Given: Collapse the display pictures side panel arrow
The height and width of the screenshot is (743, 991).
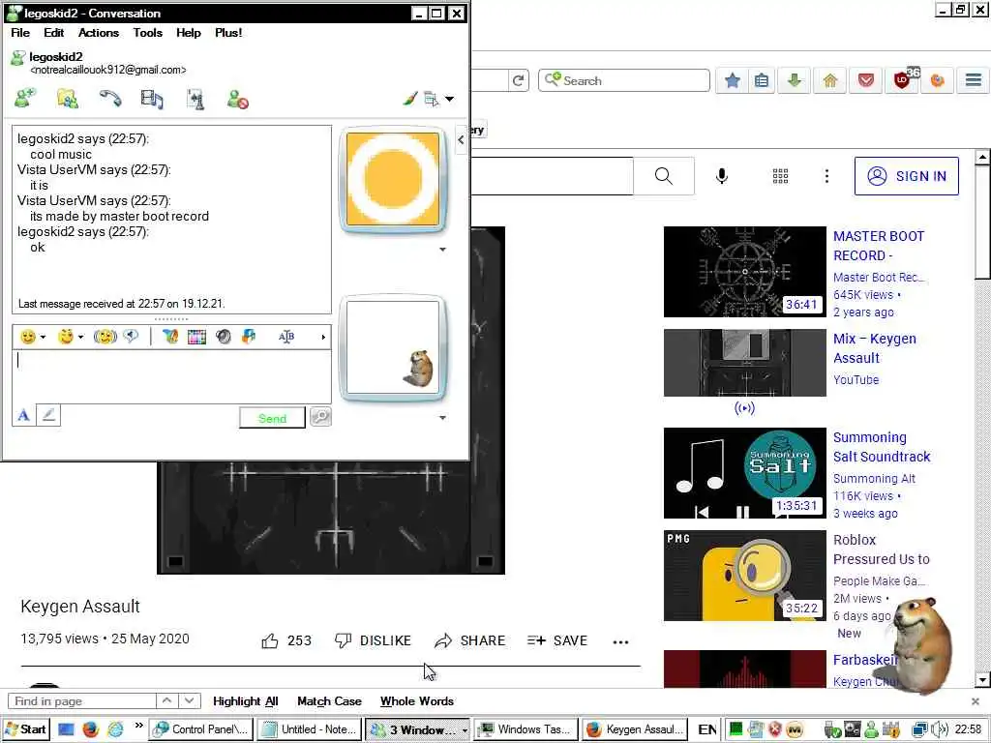Looking at the screenshot, I should (461, 140).
